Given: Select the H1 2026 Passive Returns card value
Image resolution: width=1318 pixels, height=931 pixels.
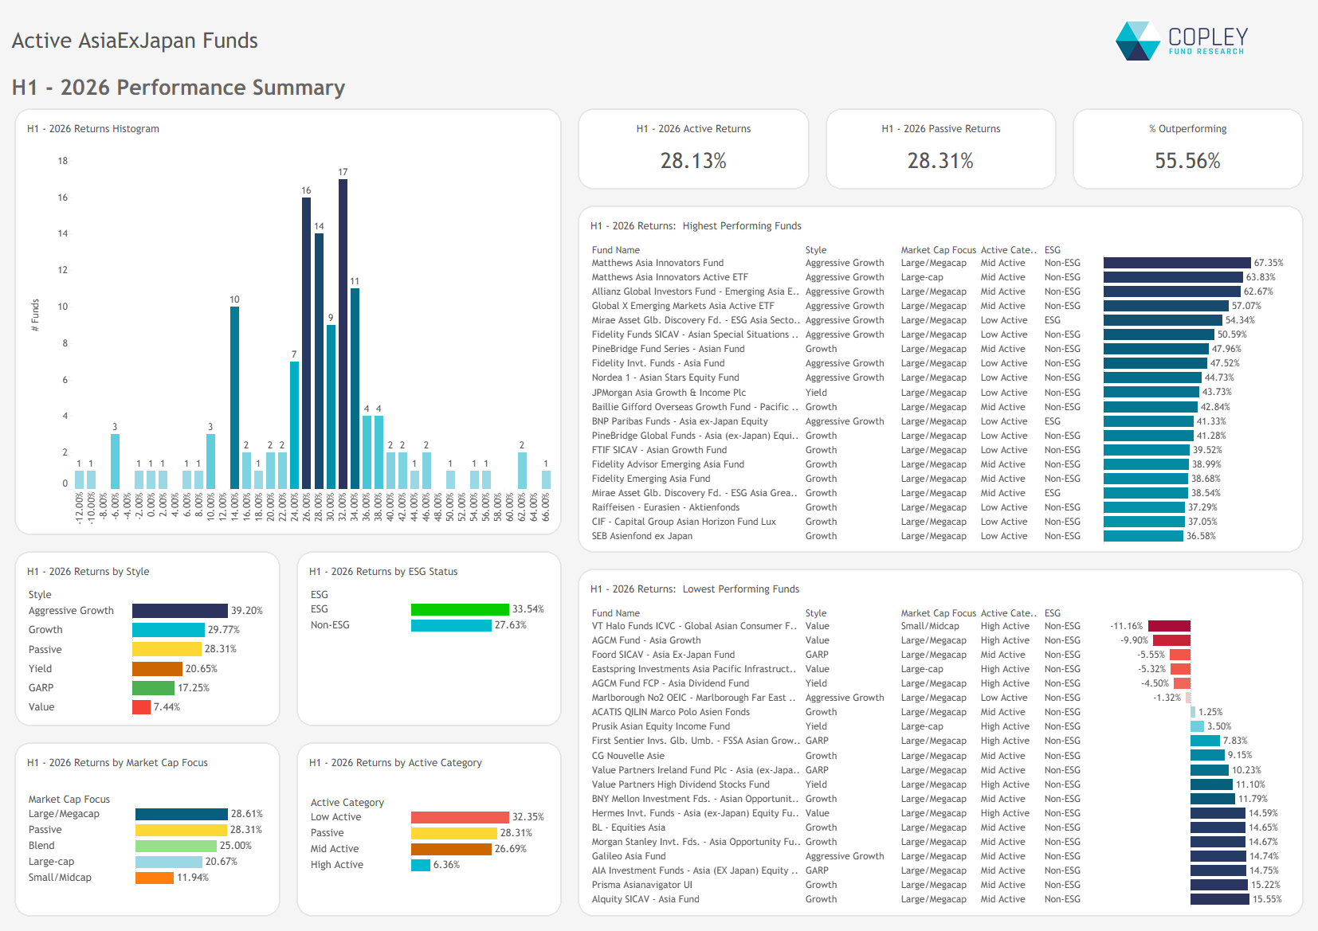Looking at the screenshot, I should point(940,161).
